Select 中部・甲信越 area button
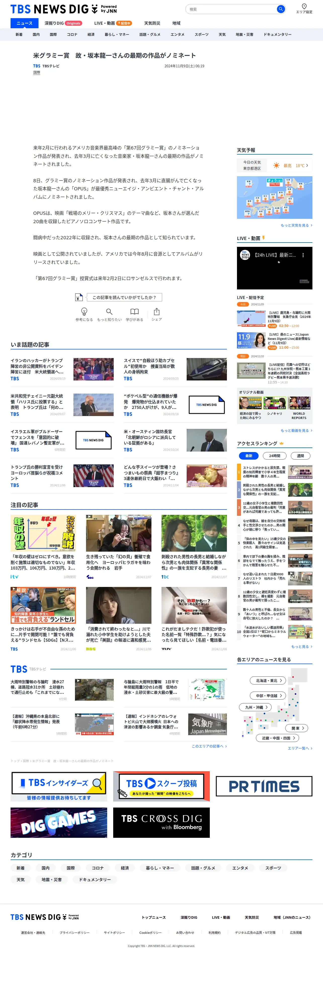Viewport: 323px width, 981px height. [x=268, y=696]
